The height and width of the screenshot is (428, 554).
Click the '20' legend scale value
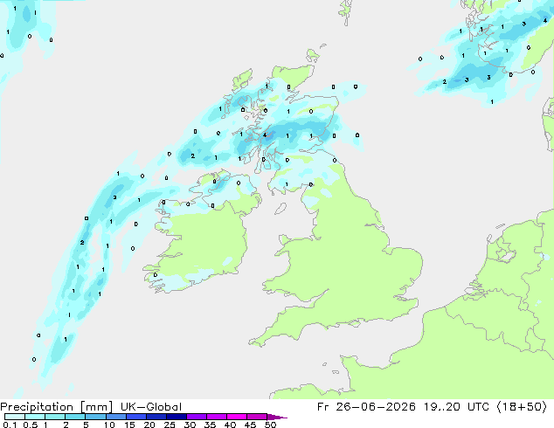click(149, 425)
